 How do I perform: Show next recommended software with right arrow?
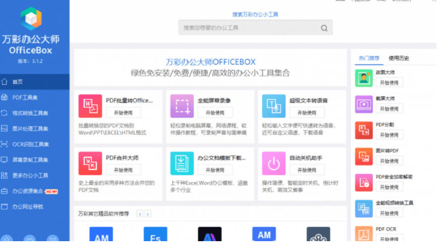(147, 214)
